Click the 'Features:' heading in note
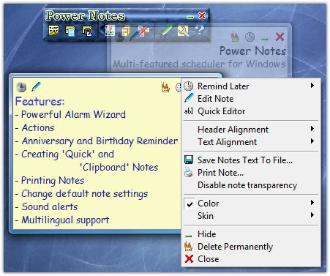Image resolution: width=330 pixels, height=276 pixels. (40, 102)
